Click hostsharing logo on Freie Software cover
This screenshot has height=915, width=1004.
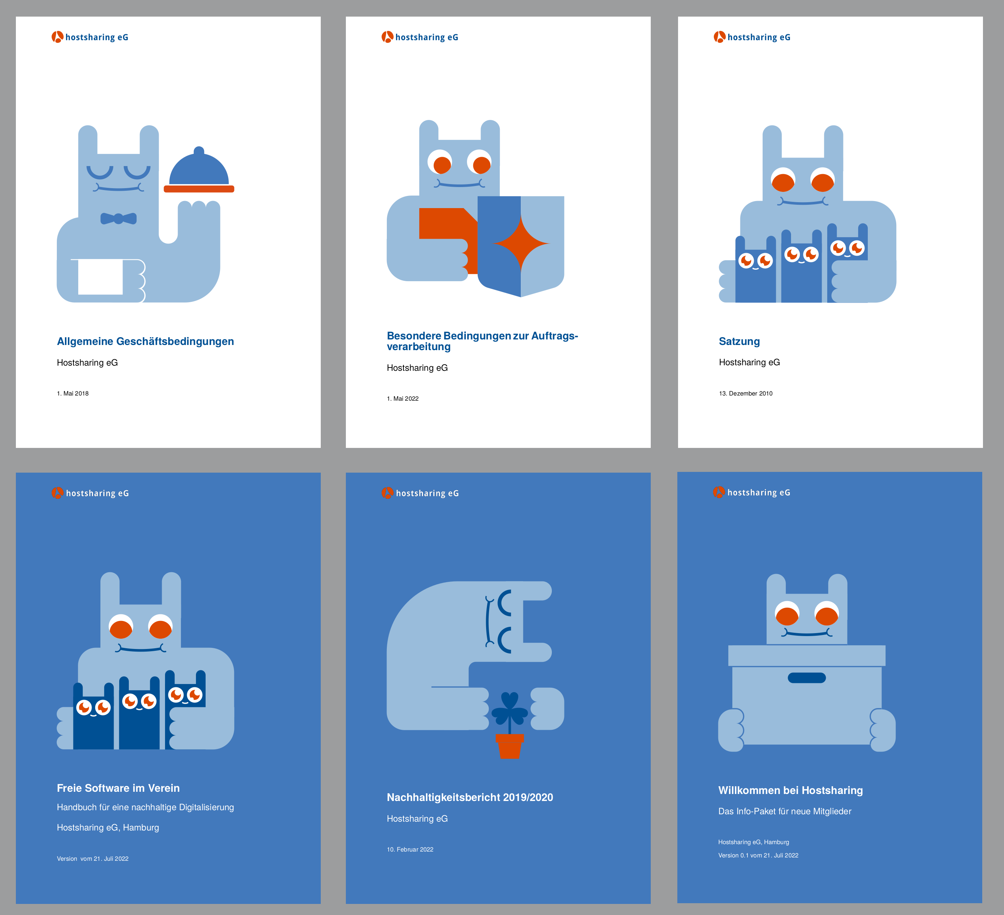(x=90, y=493)
